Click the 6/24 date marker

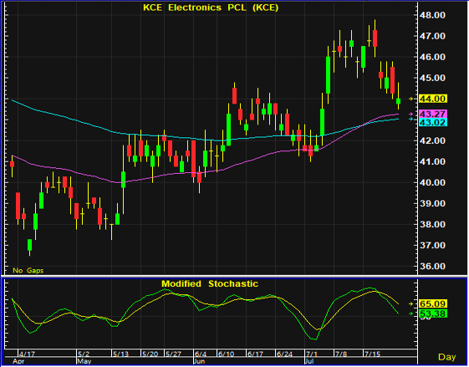(284, 354)
